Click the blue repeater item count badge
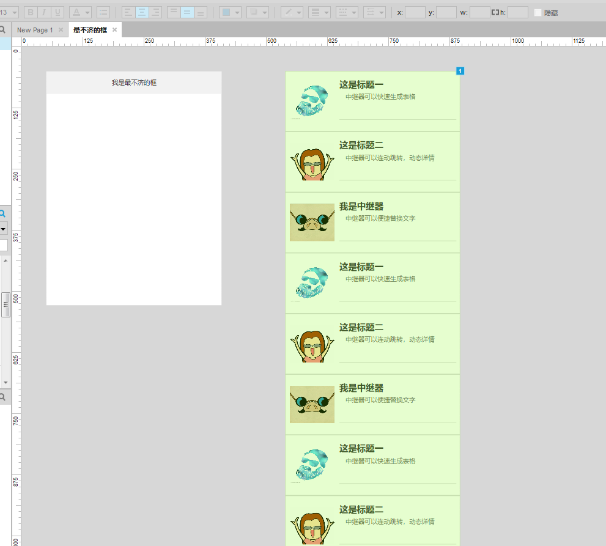 460,71
